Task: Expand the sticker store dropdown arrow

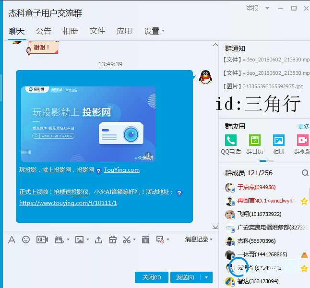Action: pos(68,240)
